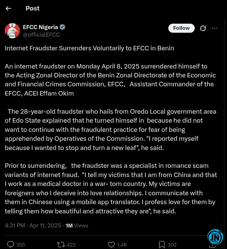The image size is (227, 249).
Task: Repost using the retweet arrows icon
Action: 61,245
